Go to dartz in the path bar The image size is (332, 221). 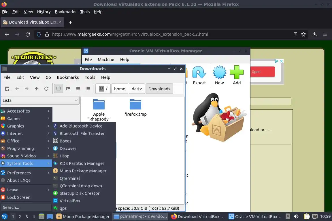click(x=137, y=89)
